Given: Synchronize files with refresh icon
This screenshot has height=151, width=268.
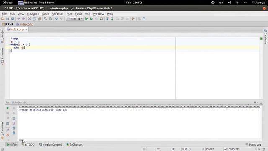Looking at the screenshot, I should click(13, 19).
